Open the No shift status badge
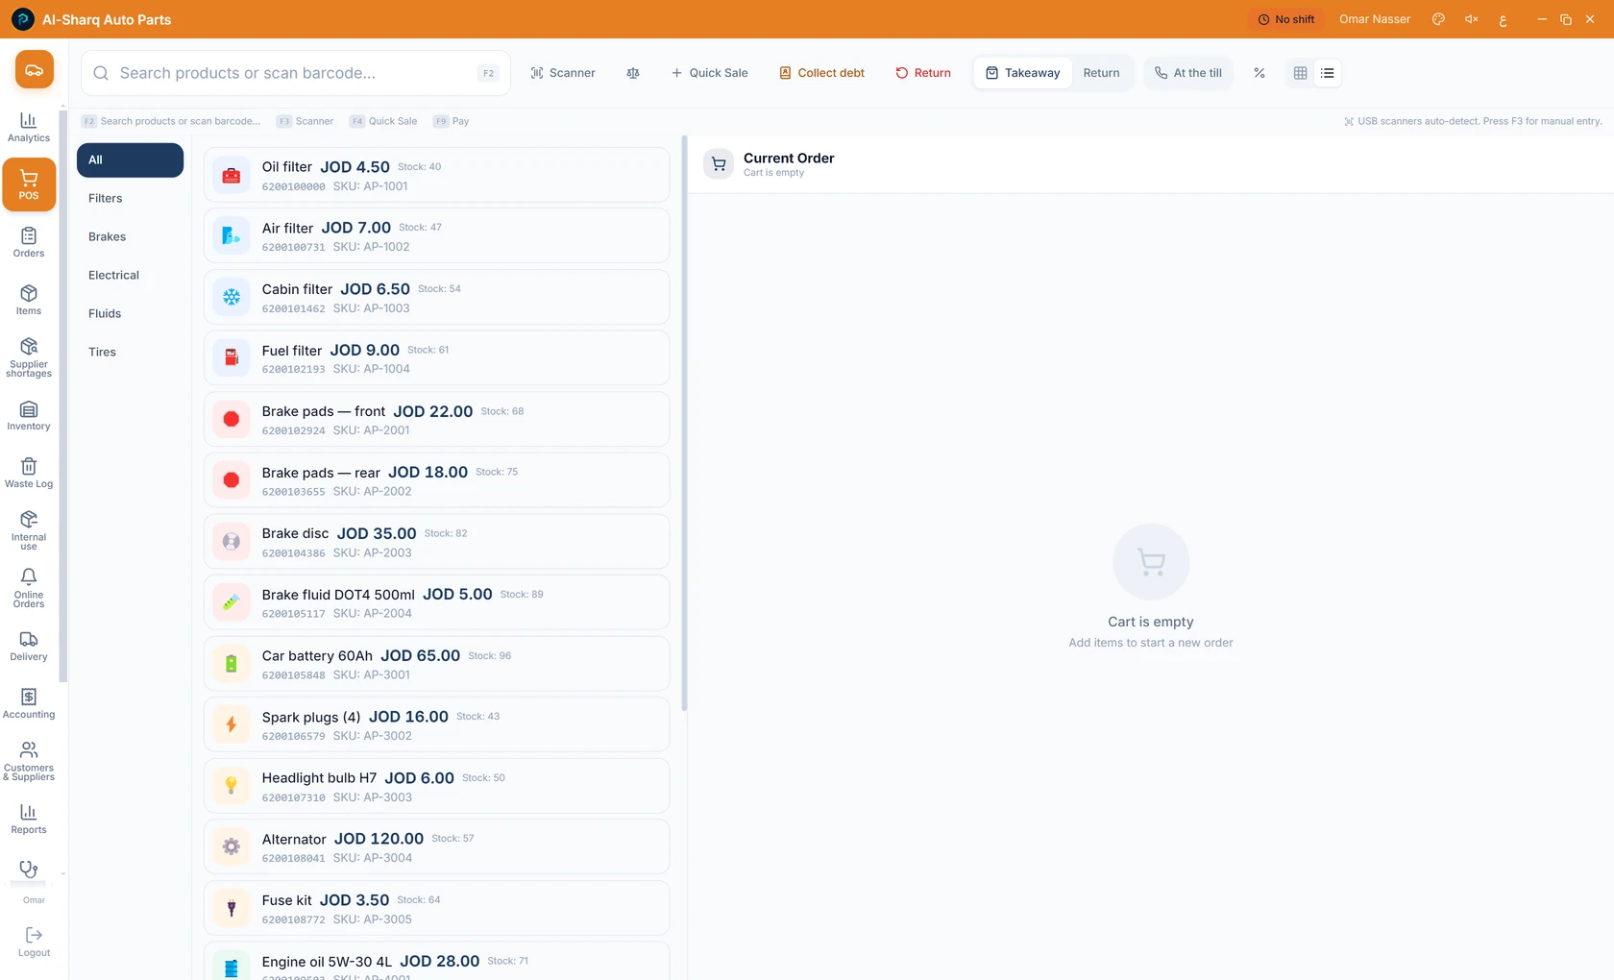The height and width of the screenshot is (980, 1614). (x=1286, y=19)
